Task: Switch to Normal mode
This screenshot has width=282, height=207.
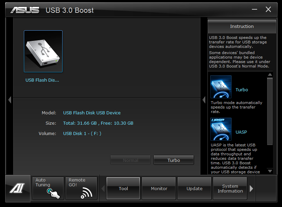Action: tap(130, 160)
